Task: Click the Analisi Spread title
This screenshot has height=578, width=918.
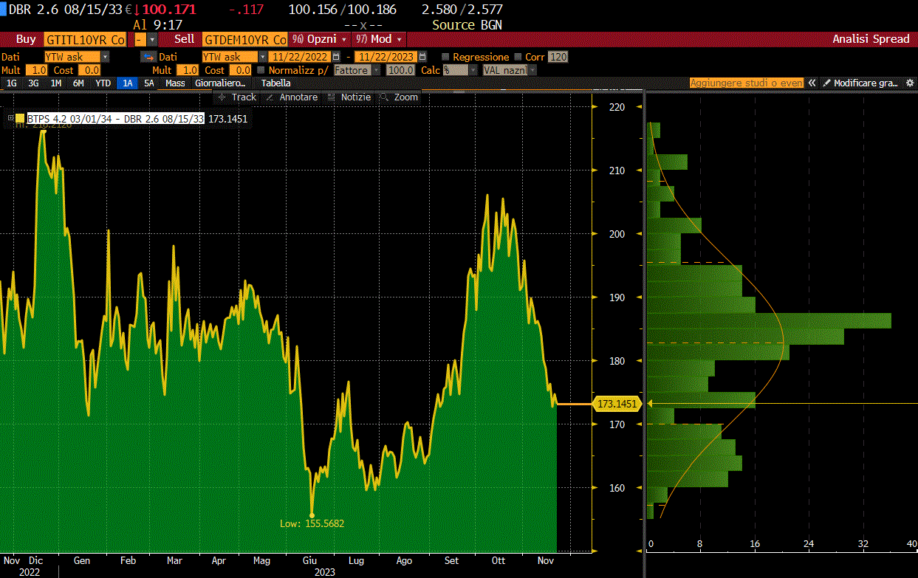Action: tap(871, 39)
